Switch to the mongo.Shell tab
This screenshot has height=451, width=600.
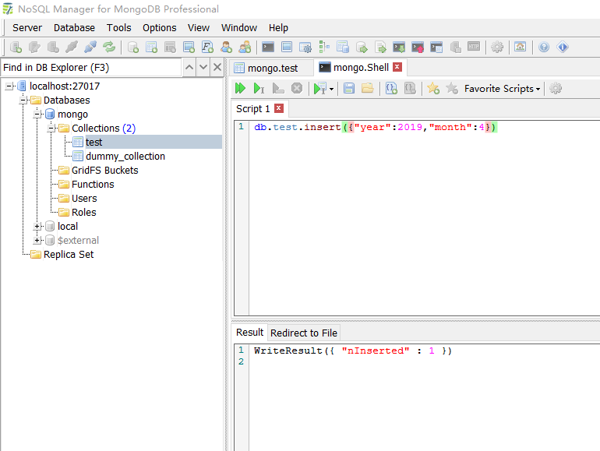[361, 67]
